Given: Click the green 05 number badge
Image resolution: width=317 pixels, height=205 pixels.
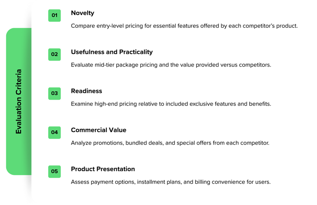Looking at the screenshot, I should pos(54,171).
